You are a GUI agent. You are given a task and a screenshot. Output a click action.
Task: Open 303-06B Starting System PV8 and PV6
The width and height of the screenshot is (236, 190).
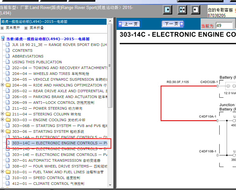pos(60,126)
